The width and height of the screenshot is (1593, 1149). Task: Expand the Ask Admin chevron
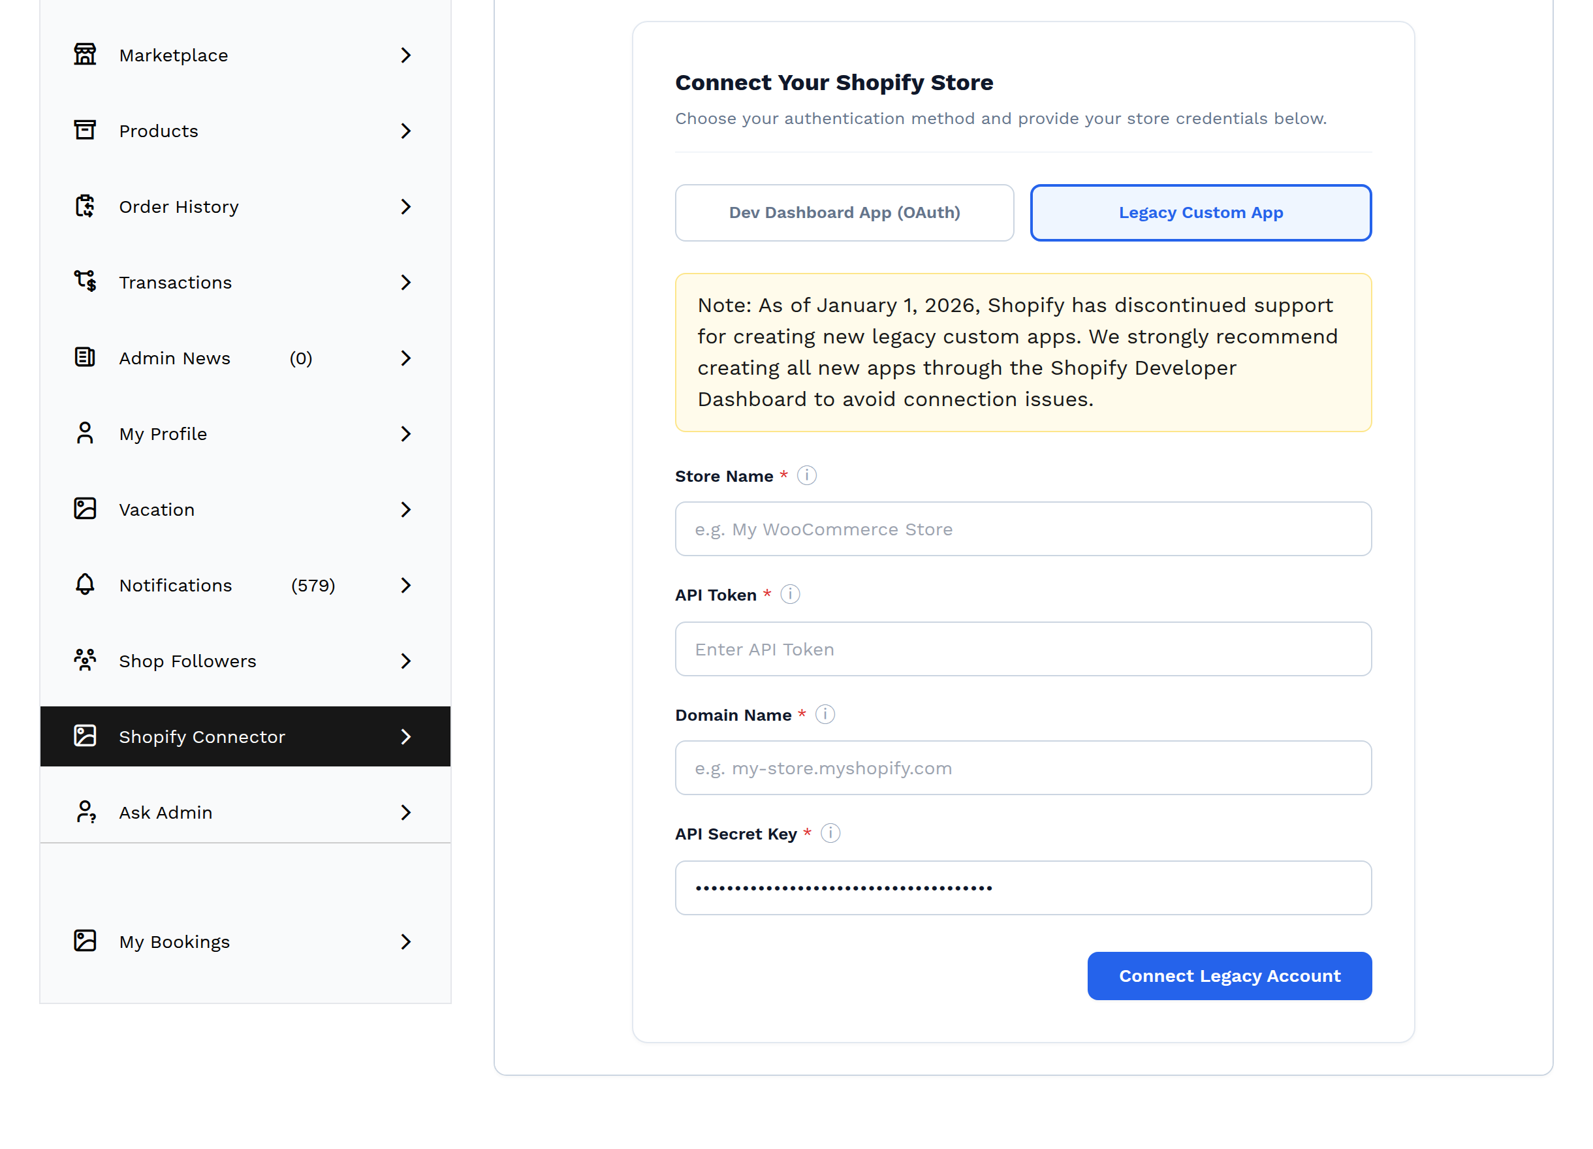pos(406,813)
